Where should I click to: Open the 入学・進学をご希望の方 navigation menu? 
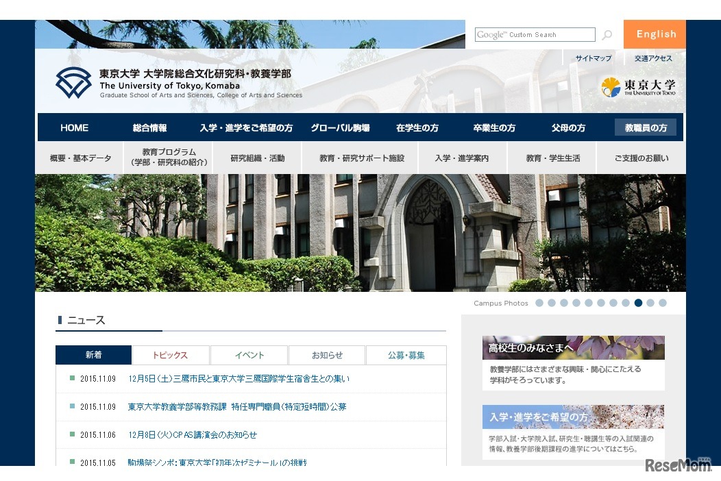pos(247,127)
